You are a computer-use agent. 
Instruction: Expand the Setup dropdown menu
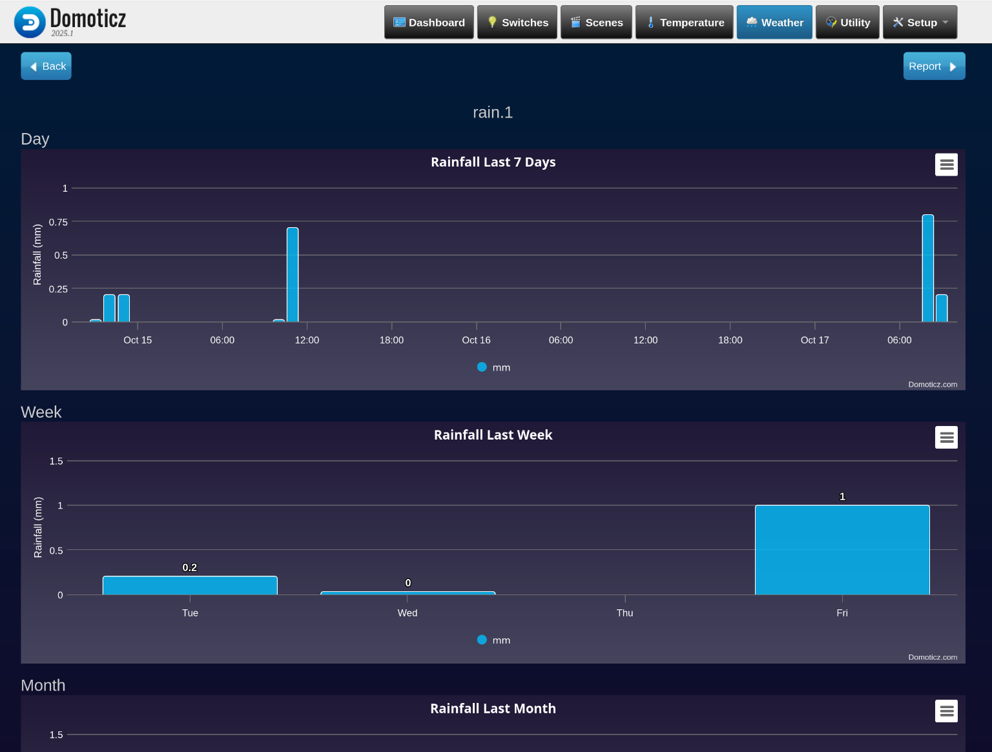coord(920,23)
